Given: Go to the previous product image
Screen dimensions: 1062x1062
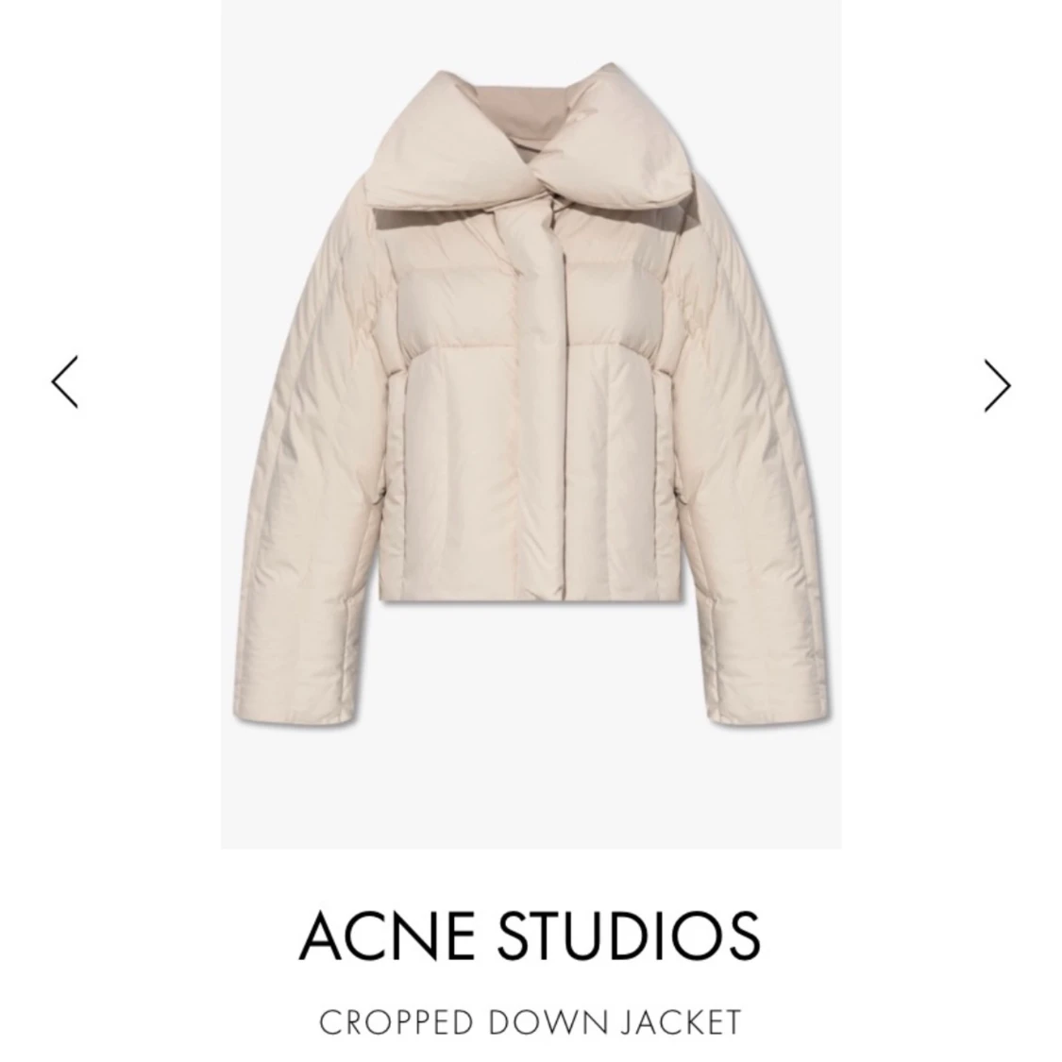Looking at the screenshot, I should click(65, 382).
